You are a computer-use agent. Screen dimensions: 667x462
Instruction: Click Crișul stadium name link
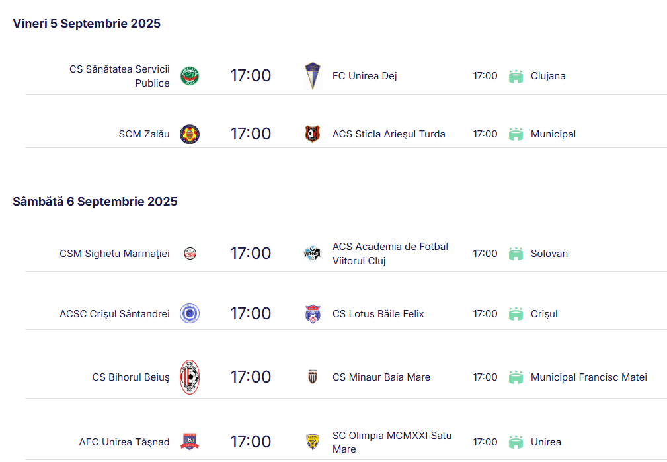pos(544,314)
